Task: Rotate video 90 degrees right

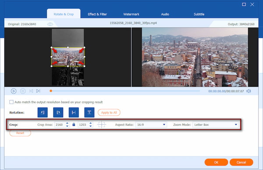Action: click(58, 112)
